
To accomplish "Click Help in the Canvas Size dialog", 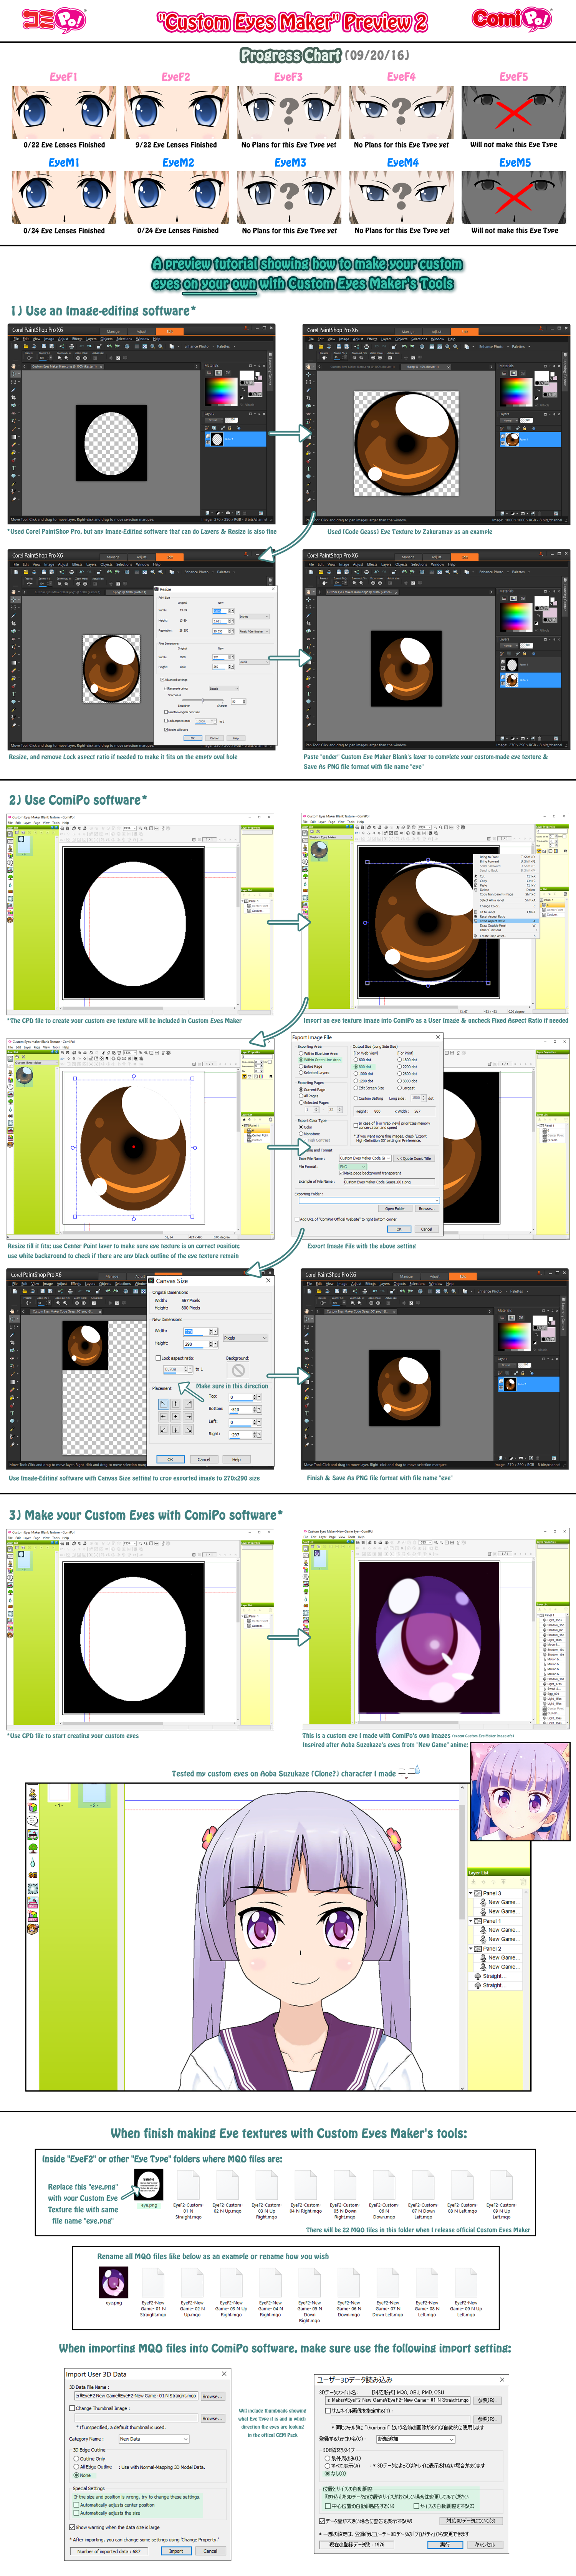I will pyautogui.click(x=237, y=1459).
